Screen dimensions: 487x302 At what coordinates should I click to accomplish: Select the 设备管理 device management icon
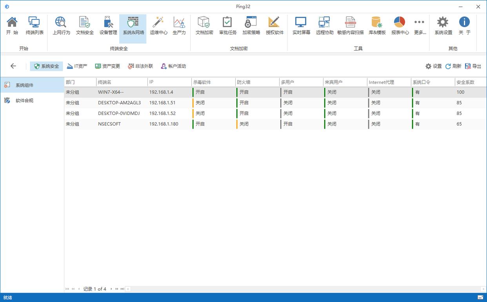click(108, 26)
